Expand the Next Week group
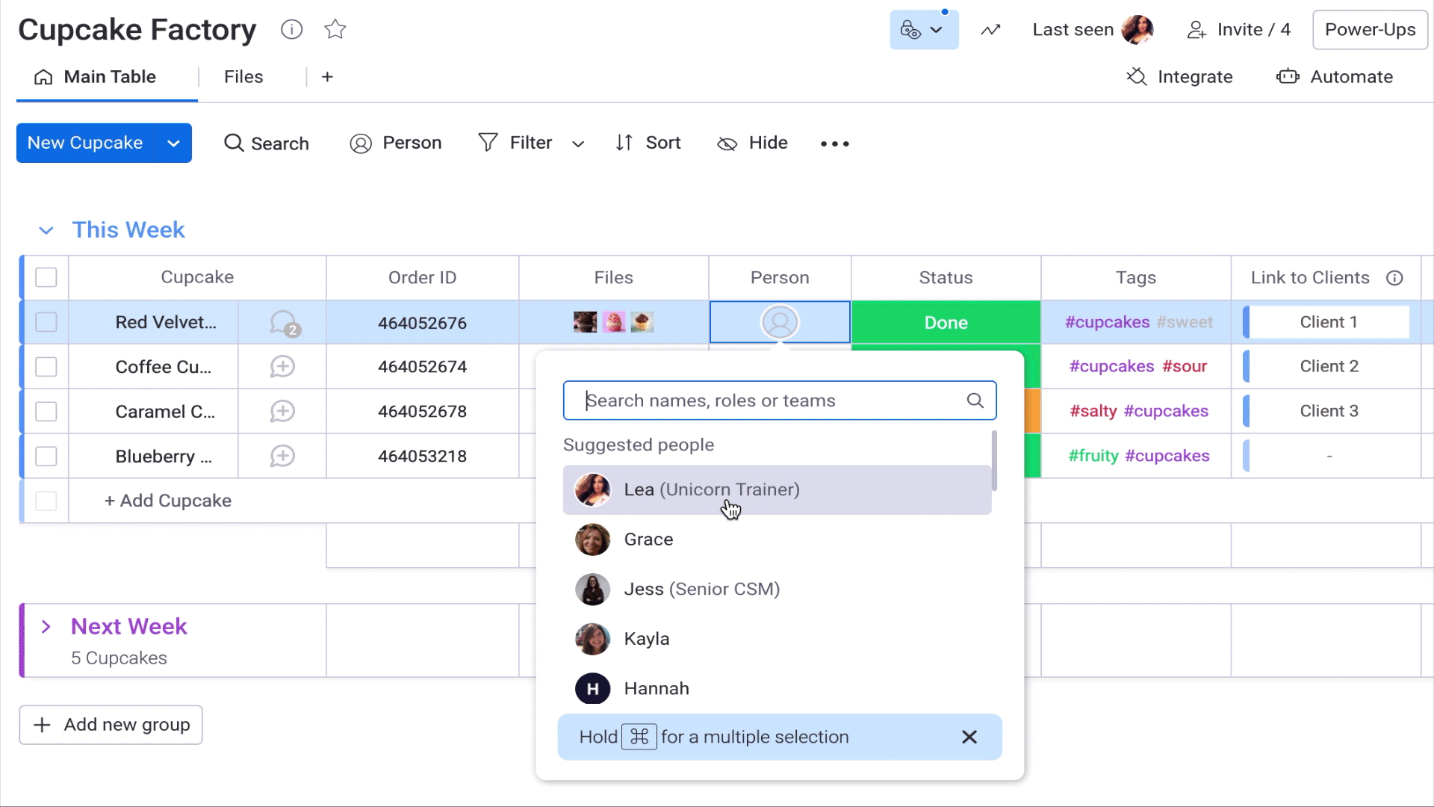 (x=46, y=627)
